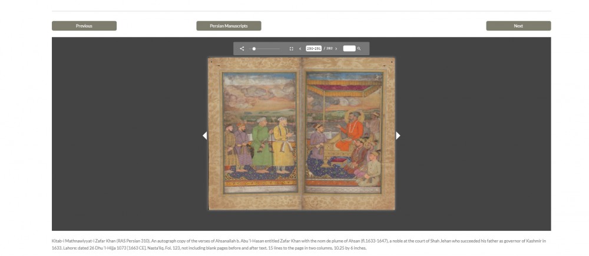Focus the page number field showing 250-251
Image resolution: width=589 pixels, height=256 pixels.
[314, 48]
